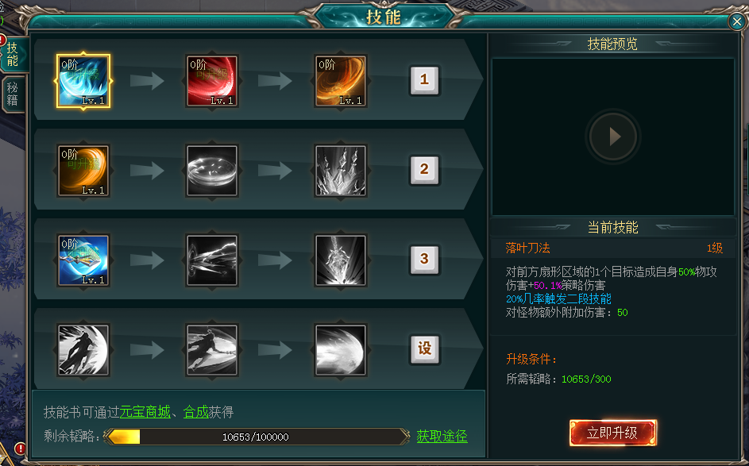
Task: Click the locked ice spikes skill icon
Action: click(x=341, y=171)
